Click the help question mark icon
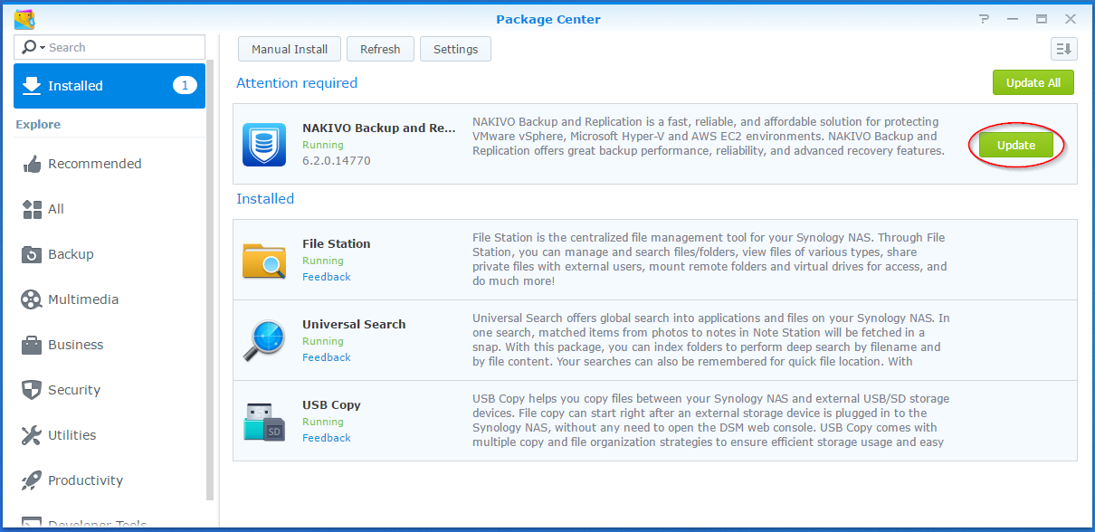The width and height of the screenshot is (1095, 532). [983, 18]
